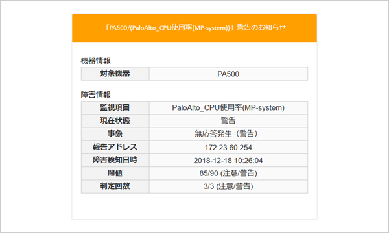Select the 閾値 label cell
389x233 pixels.
point(115,173)
